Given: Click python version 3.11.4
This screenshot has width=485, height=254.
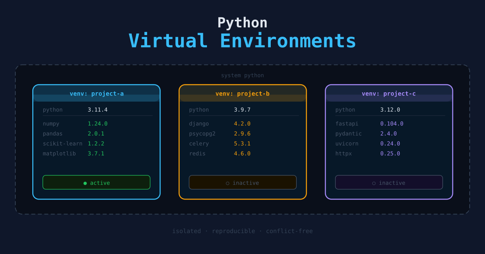Looking at the screenshot, I should click(x=98, y=110).
